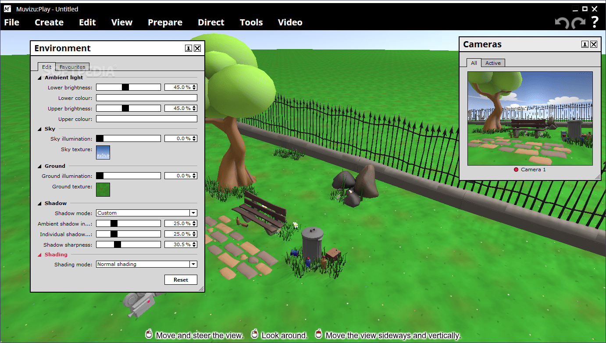Open the Help question mark icon
Screen dimensions: 606x343
tap(595, 22)
